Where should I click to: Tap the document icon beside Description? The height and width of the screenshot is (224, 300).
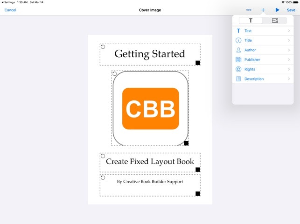click(x=238, y=79)
